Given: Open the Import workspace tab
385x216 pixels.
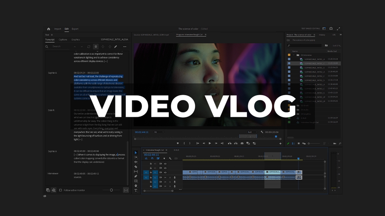Looking at the screenshot, I should point(58,29).
